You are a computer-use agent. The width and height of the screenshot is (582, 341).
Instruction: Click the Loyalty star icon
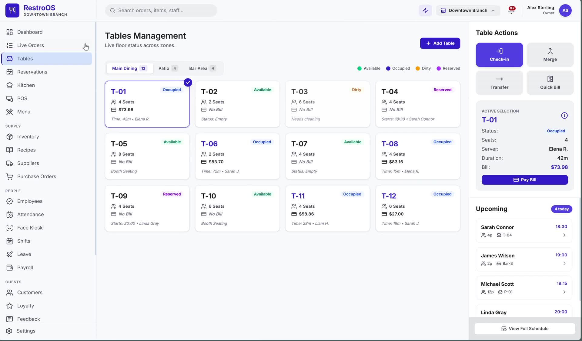click(x=10, y=306)
